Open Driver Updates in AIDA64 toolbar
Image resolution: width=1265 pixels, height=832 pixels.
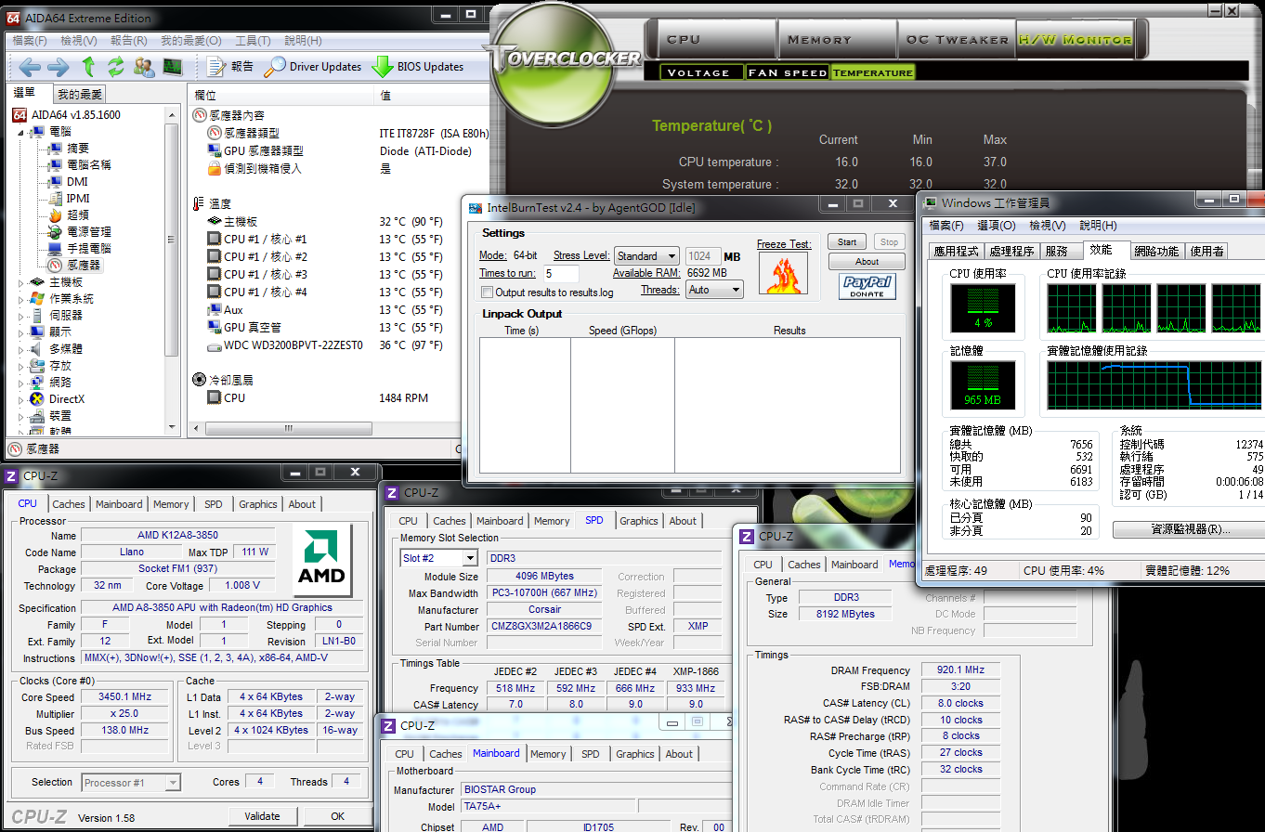coord(313,67)
